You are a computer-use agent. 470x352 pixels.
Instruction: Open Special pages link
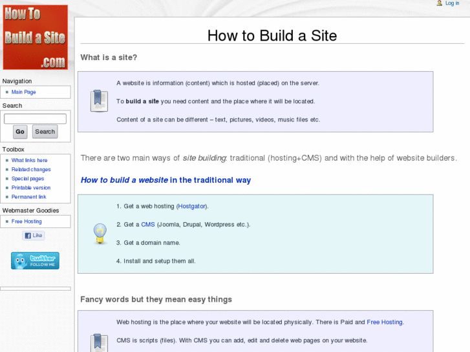click(28, 178)
